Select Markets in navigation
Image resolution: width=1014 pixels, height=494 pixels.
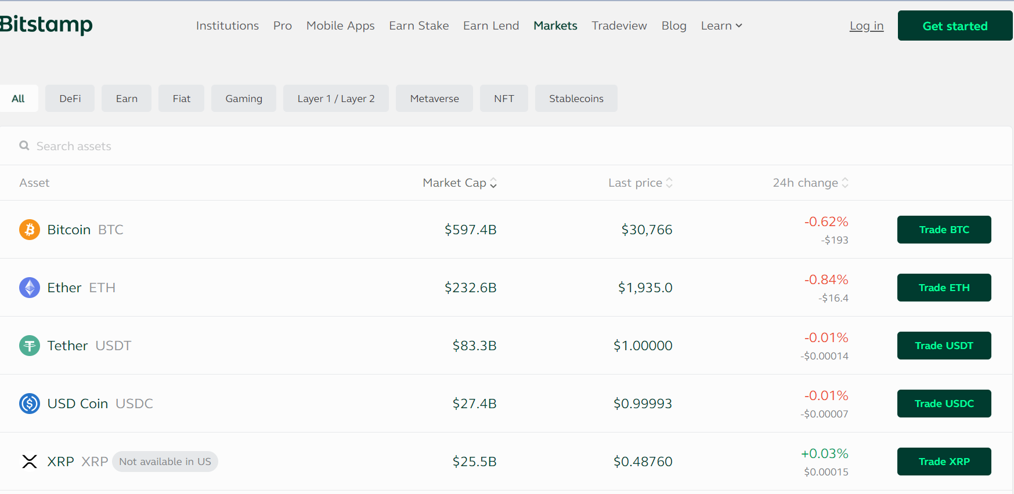[555, 26]
